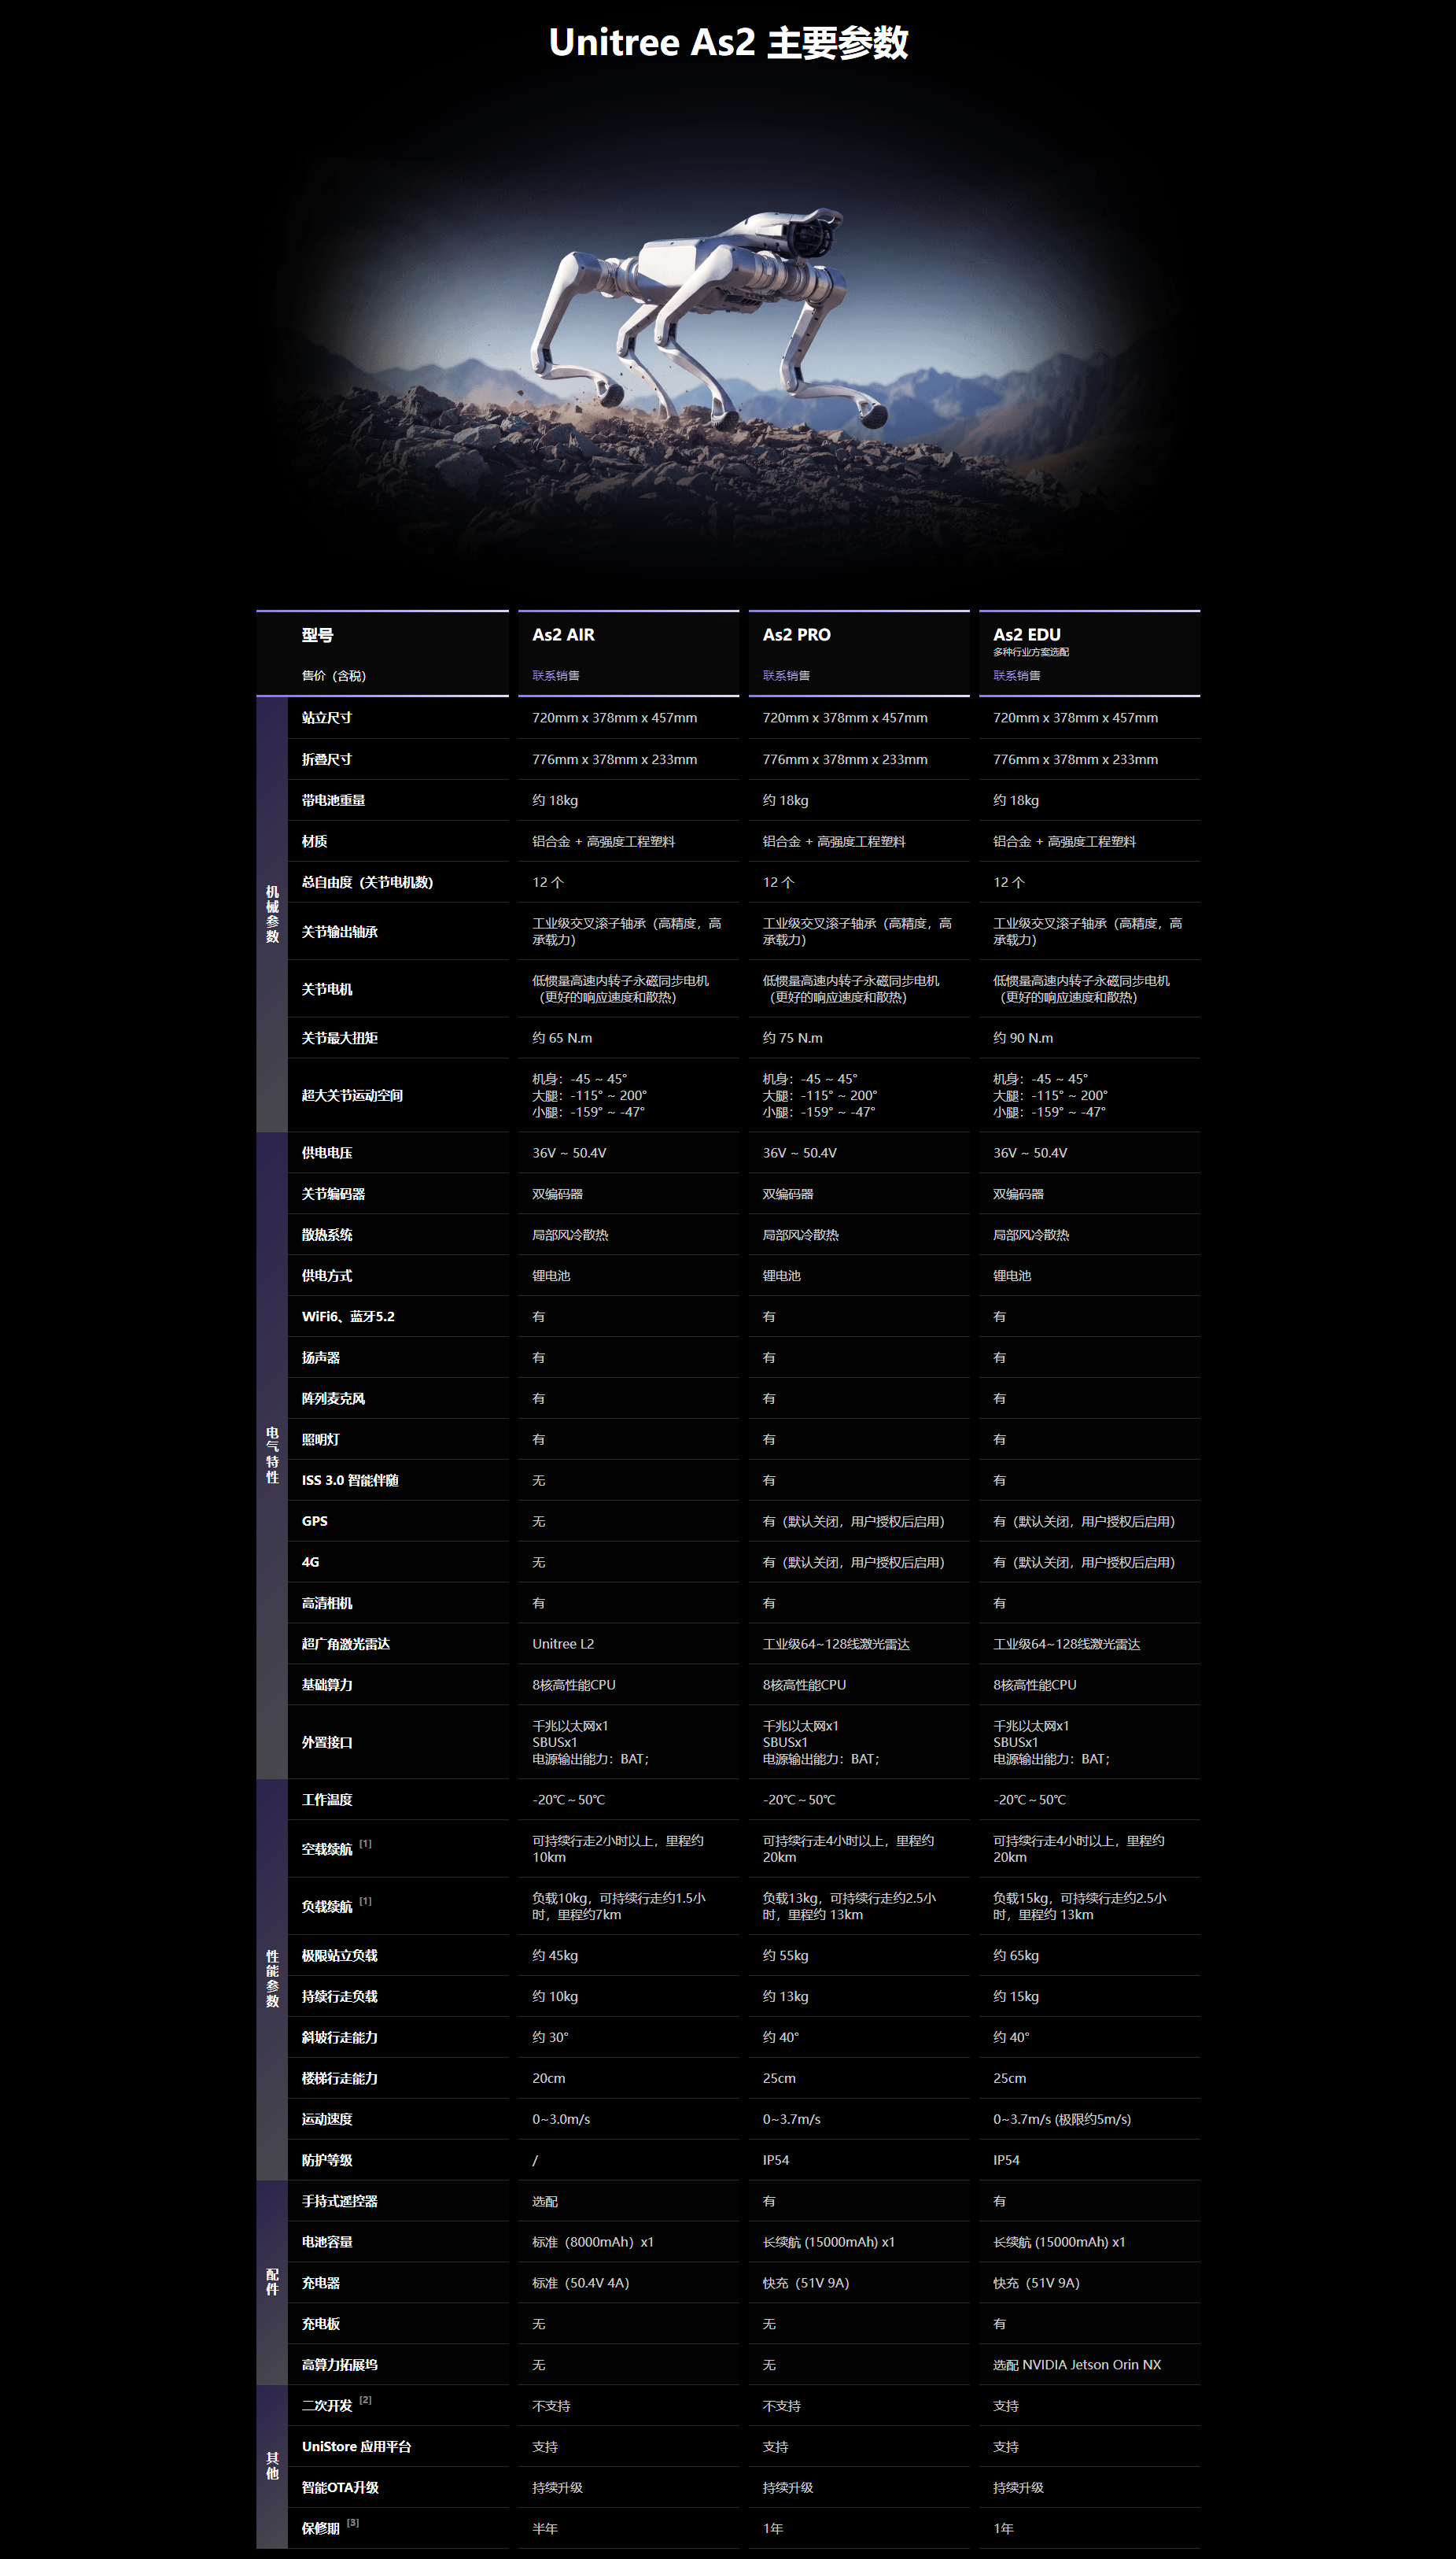
Task: Click 选配 NVIDIA Jetson Orin NX cell
Action: (x=1076, y=2365)
